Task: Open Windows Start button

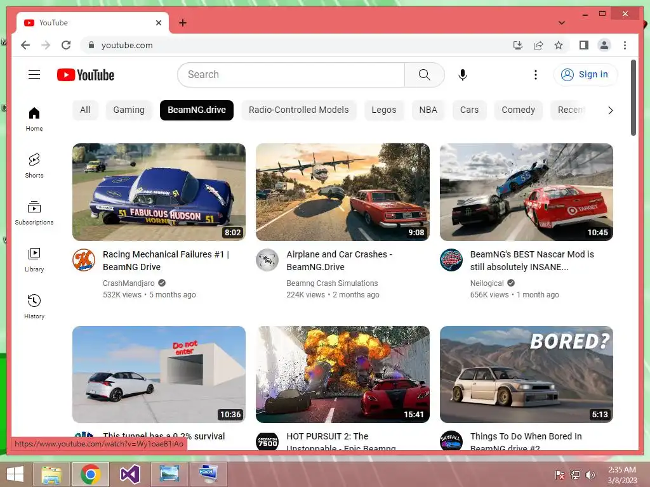Action: pos(15,474)
